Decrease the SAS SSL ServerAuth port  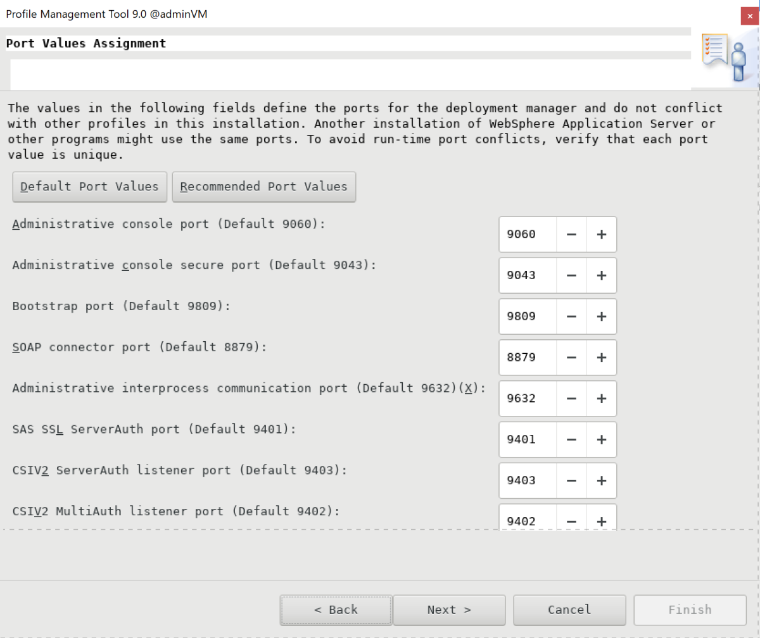pos(571,439)
